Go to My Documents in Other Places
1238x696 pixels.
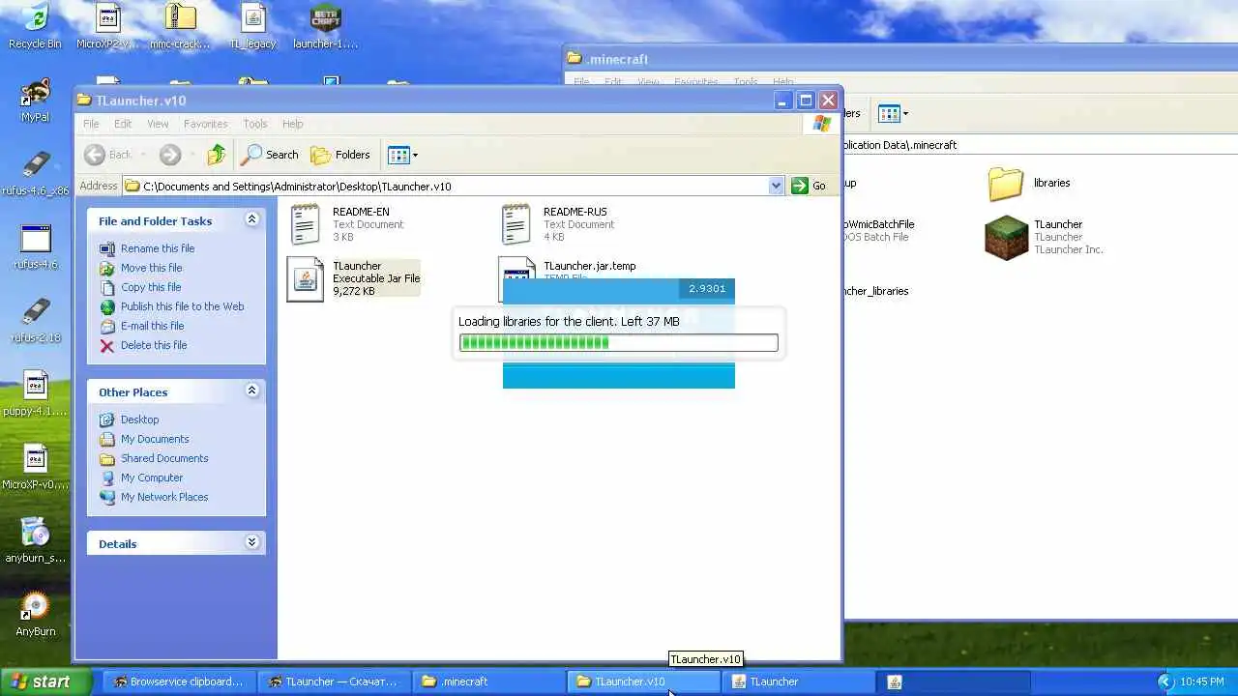(x=155, y=439)
